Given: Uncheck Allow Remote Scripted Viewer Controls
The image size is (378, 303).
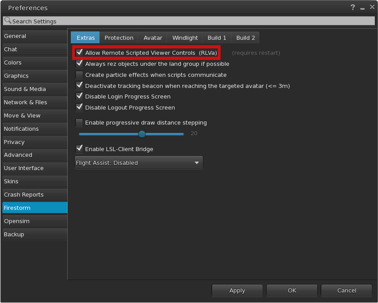Looking at the screenshot, I should coord(80,53).
